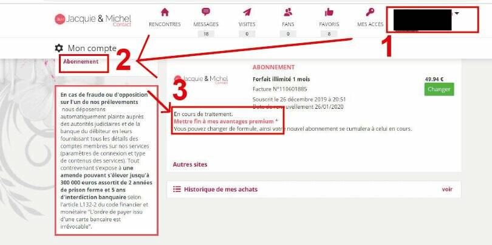Click the visites count badge 0
This screenshot has height=245, width=492.
(247, 34)
